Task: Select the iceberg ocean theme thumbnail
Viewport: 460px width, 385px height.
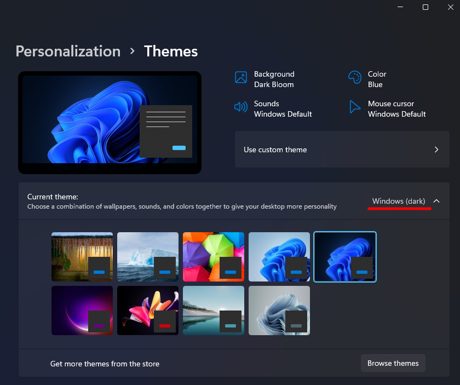Action: 148,257
